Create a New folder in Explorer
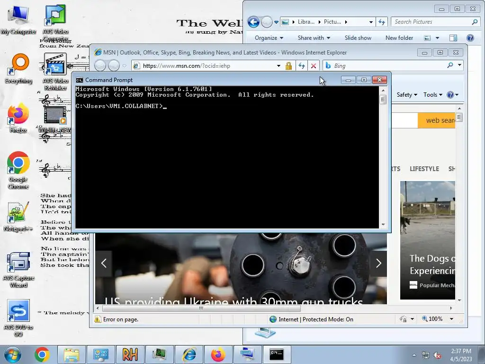Image resolution: width=485 pixels, height=364 pixels. pos(399,38)
